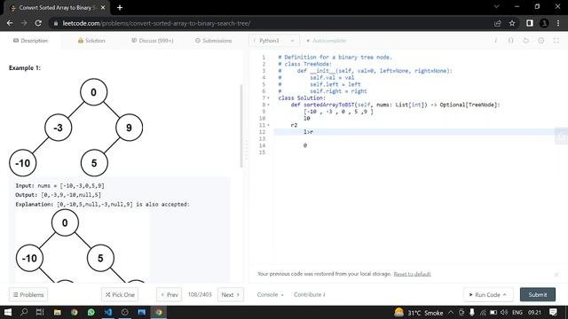Click the code format braces icon

[510, 41]
